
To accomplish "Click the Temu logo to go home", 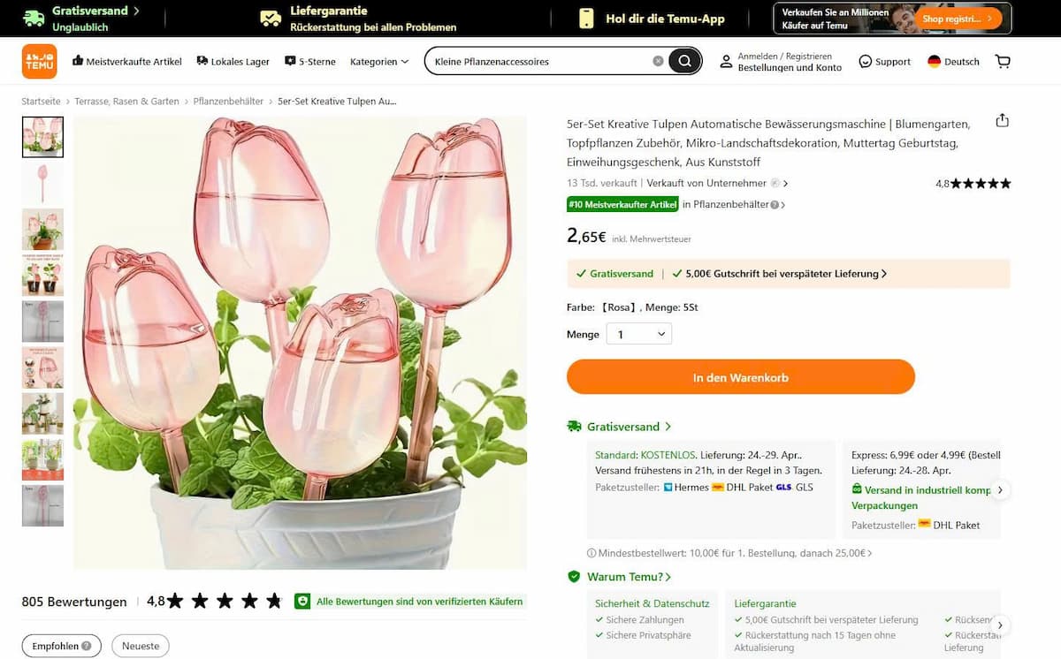I will [x=39, y=61].
